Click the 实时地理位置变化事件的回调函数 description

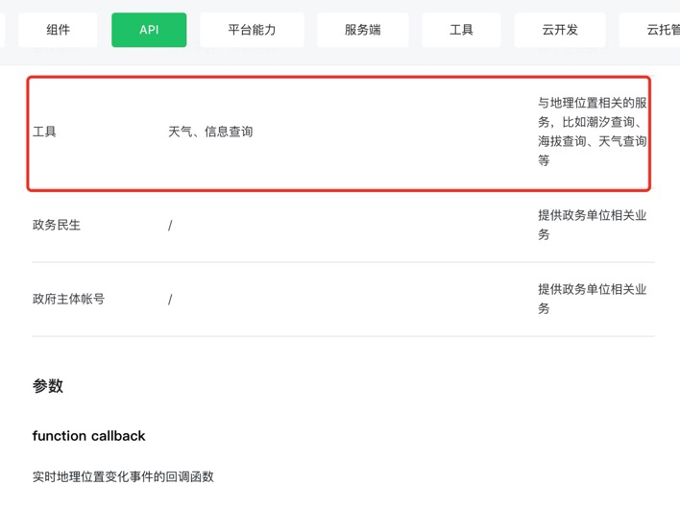(123, 476)
